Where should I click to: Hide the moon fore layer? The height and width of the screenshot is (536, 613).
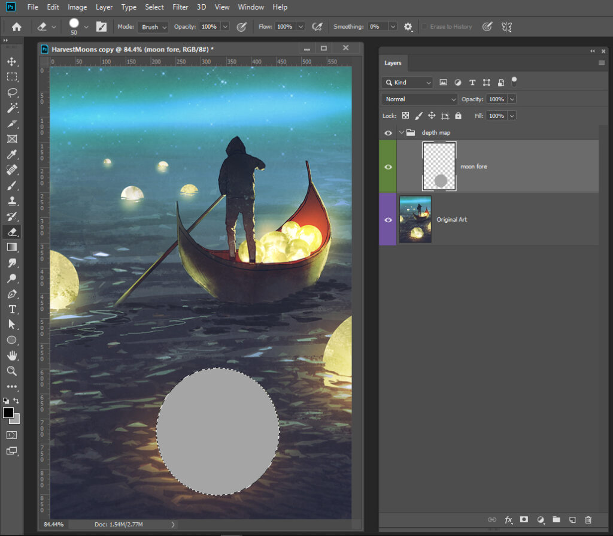388,166
